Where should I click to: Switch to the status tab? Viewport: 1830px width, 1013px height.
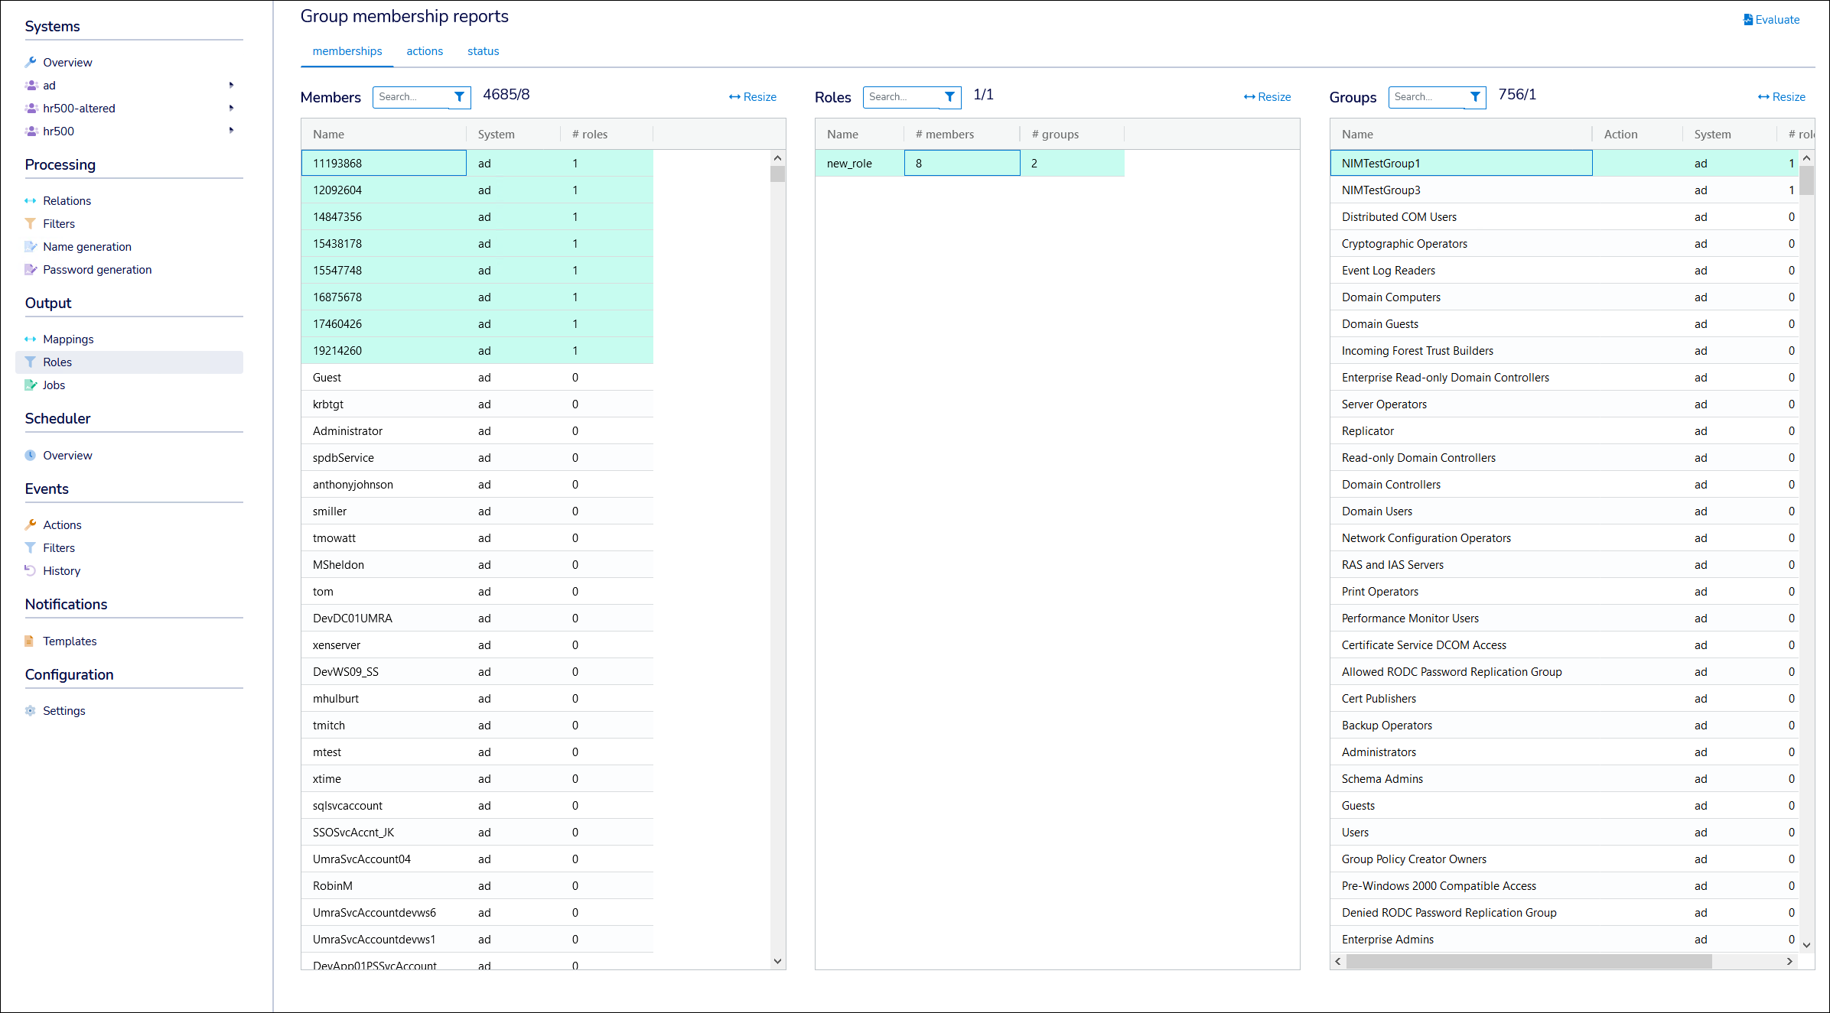483,51
